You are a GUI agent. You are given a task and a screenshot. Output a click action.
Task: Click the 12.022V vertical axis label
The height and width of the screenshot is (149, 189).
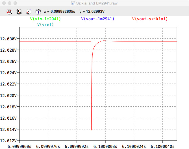(x=8, y=84)
